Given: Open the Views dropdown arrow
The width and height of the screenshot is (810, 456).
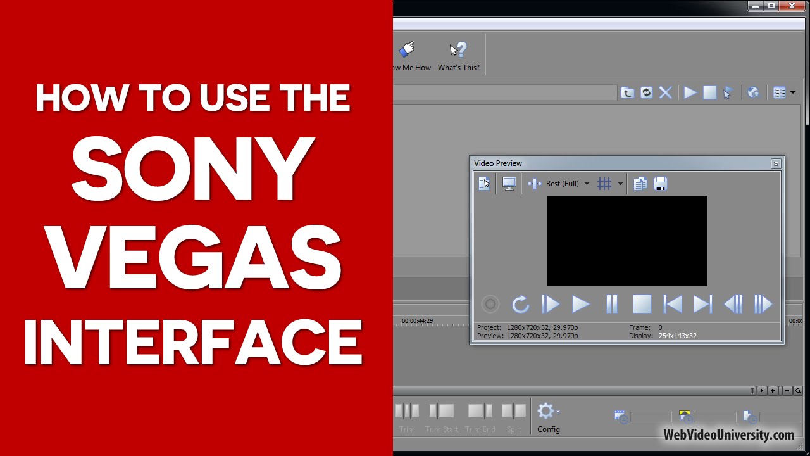Looking at the screenshot, I should [x=793, y=93].
